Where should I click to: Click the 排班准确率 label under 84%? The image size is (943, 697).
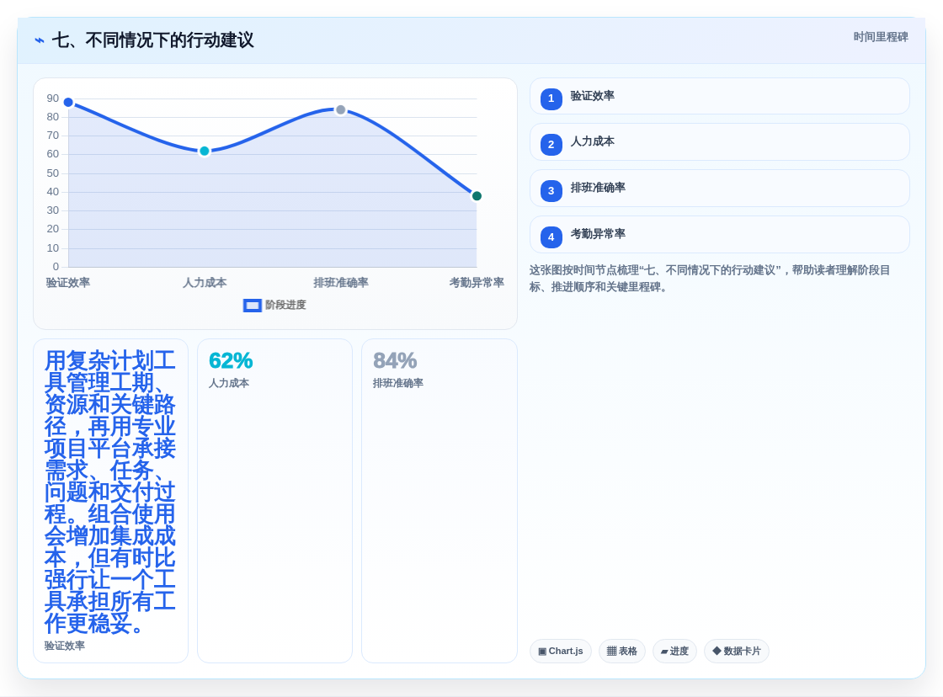pos(398,383)
